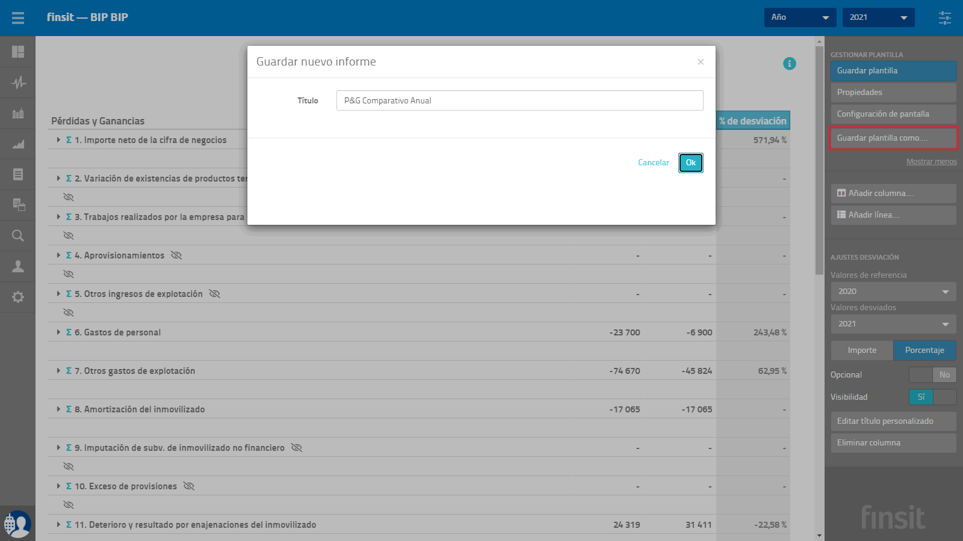Toggle visibility of 10. Exceso de provisiones
This screenshot has height=541, width=963.
pos(189,486)
